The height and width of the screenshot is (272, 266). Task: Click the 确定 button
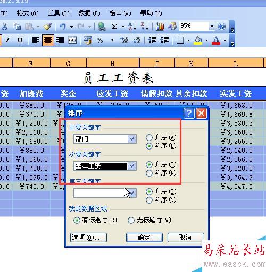[144, 238]
